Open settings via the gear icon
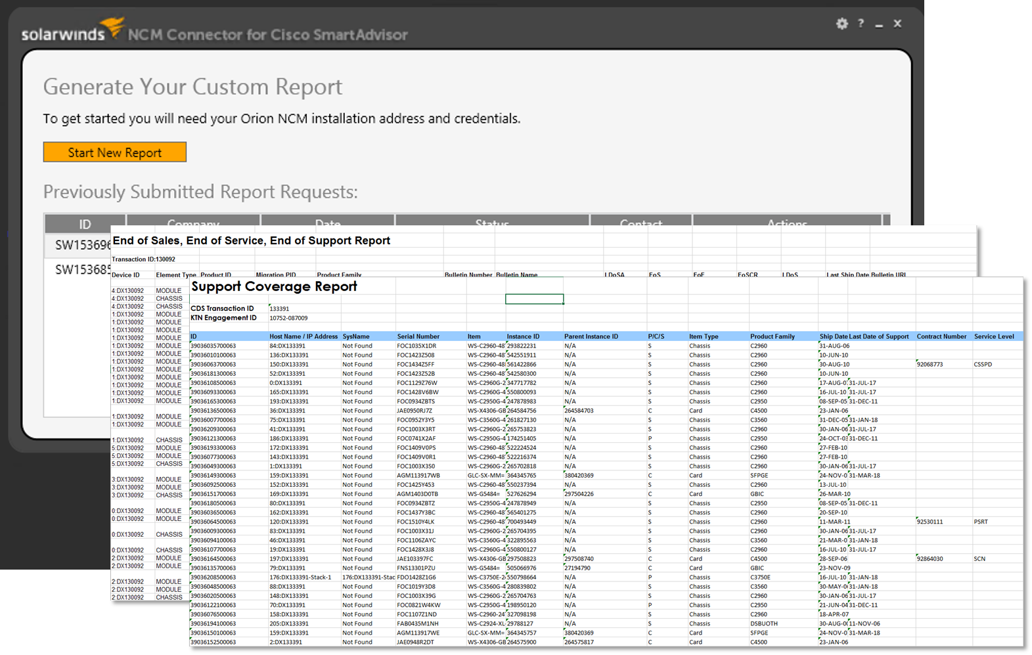The height and width of the screenshot is (655, 1032). pos(841,24)
